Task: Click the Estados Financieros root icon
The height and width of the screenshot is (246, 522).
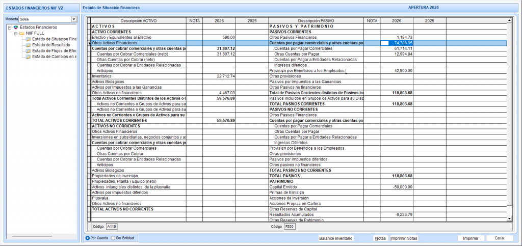Action: coord(16,28)
